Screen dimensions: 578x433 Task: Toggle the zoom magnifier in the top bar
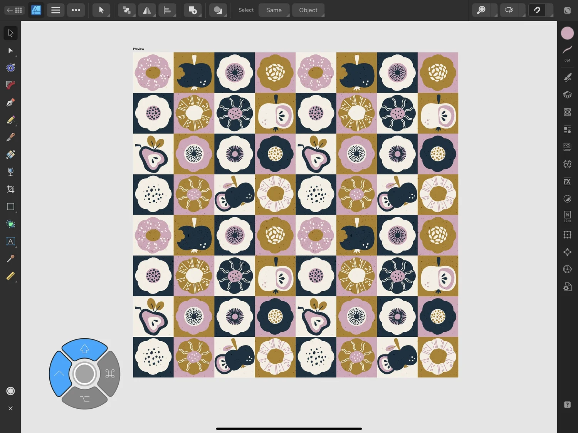[481, 10]
